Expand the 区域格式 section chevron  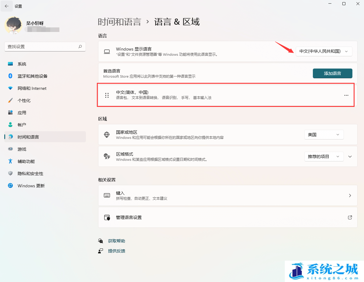[349, 156]
